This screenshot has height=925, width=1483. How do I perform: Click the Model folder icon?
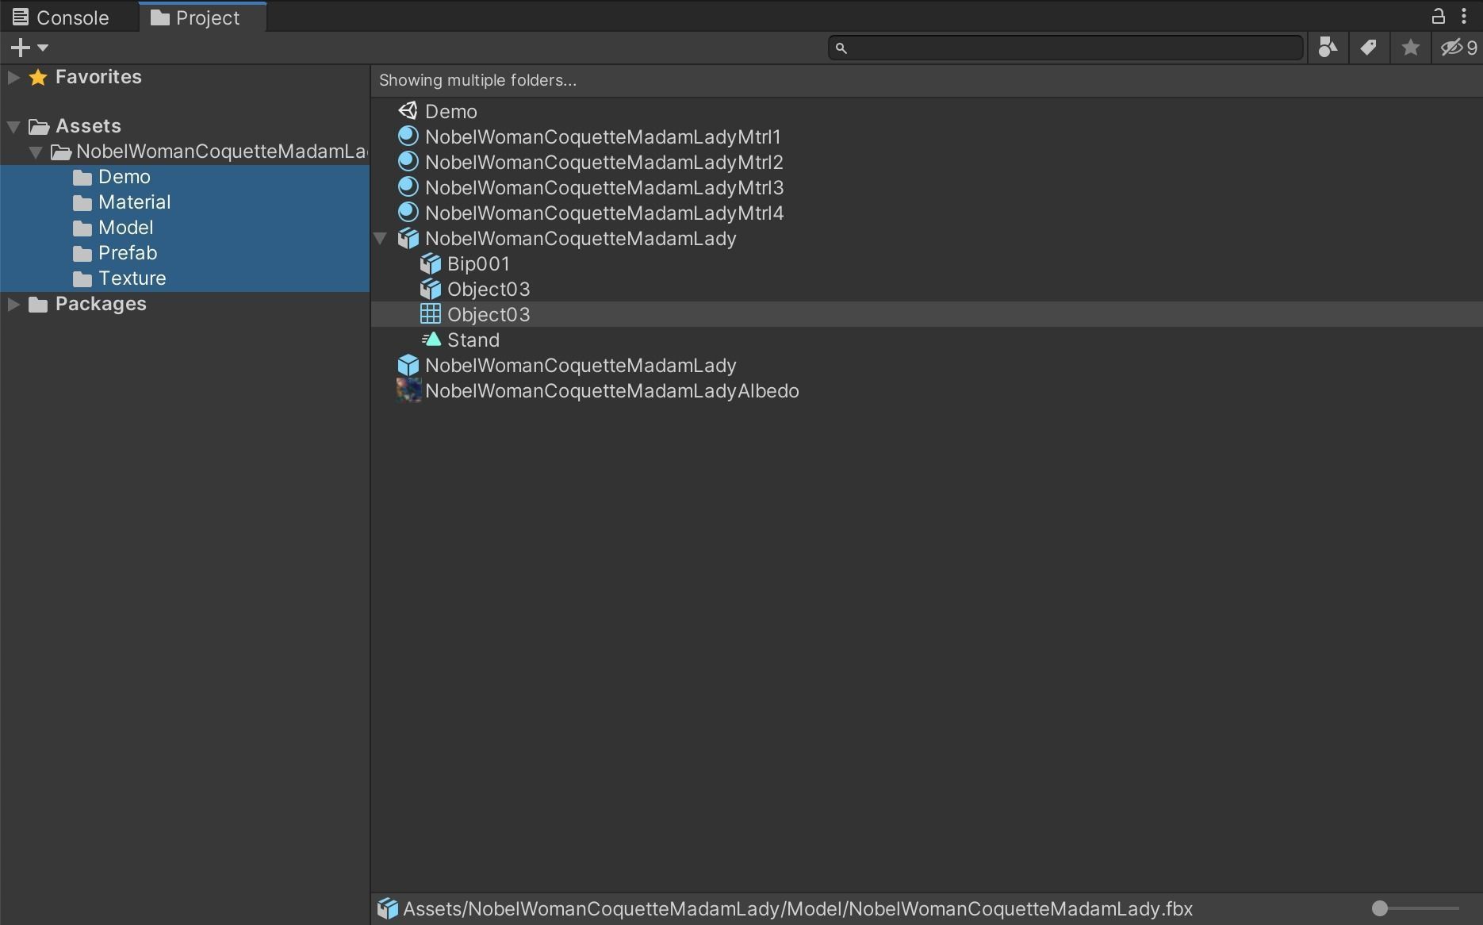[82, 228]
